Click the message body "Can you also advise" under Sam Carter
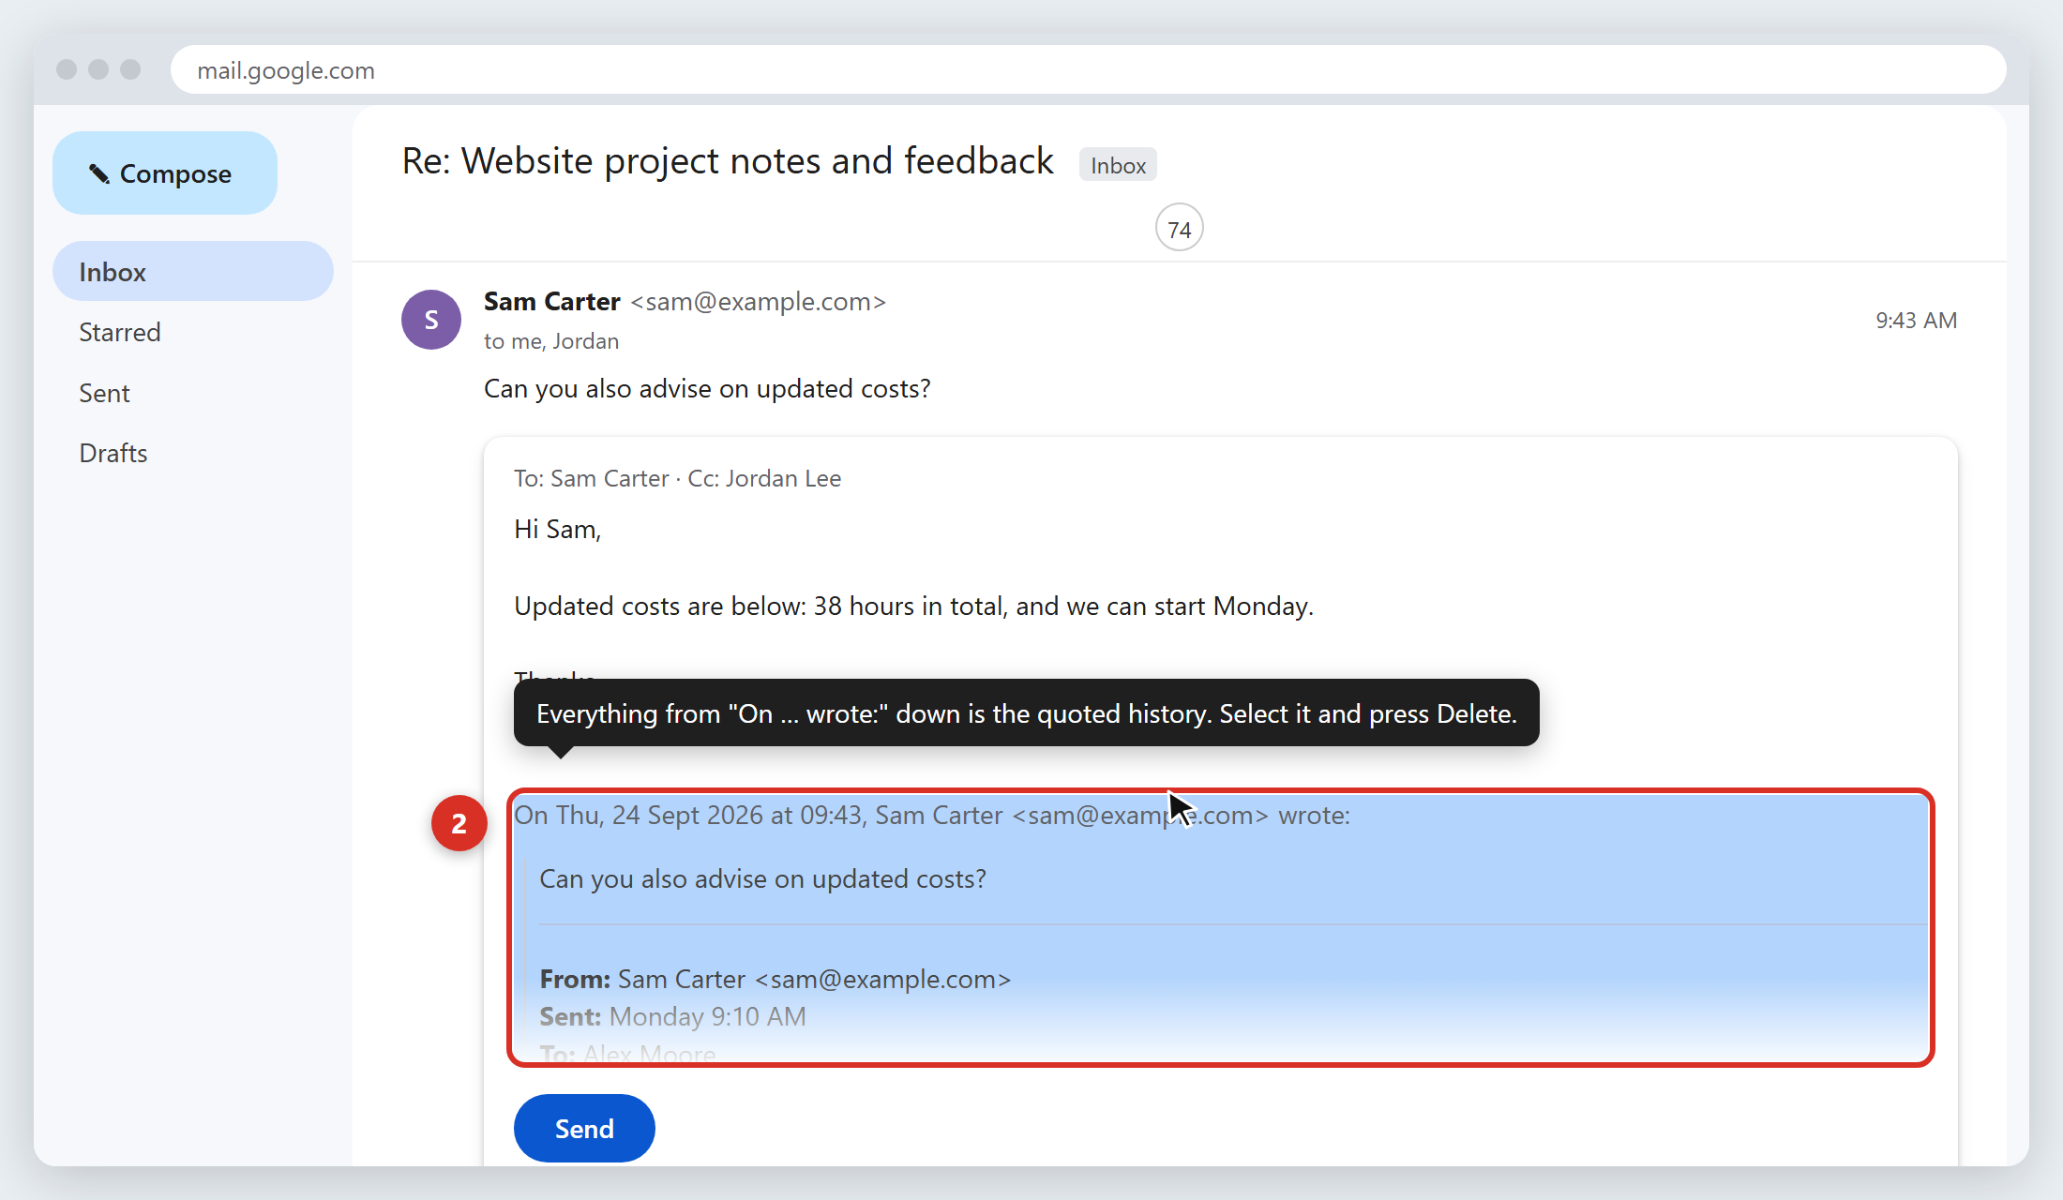Image resolution: width=2063 pixels, height=1200 pixels. point(707,389)
